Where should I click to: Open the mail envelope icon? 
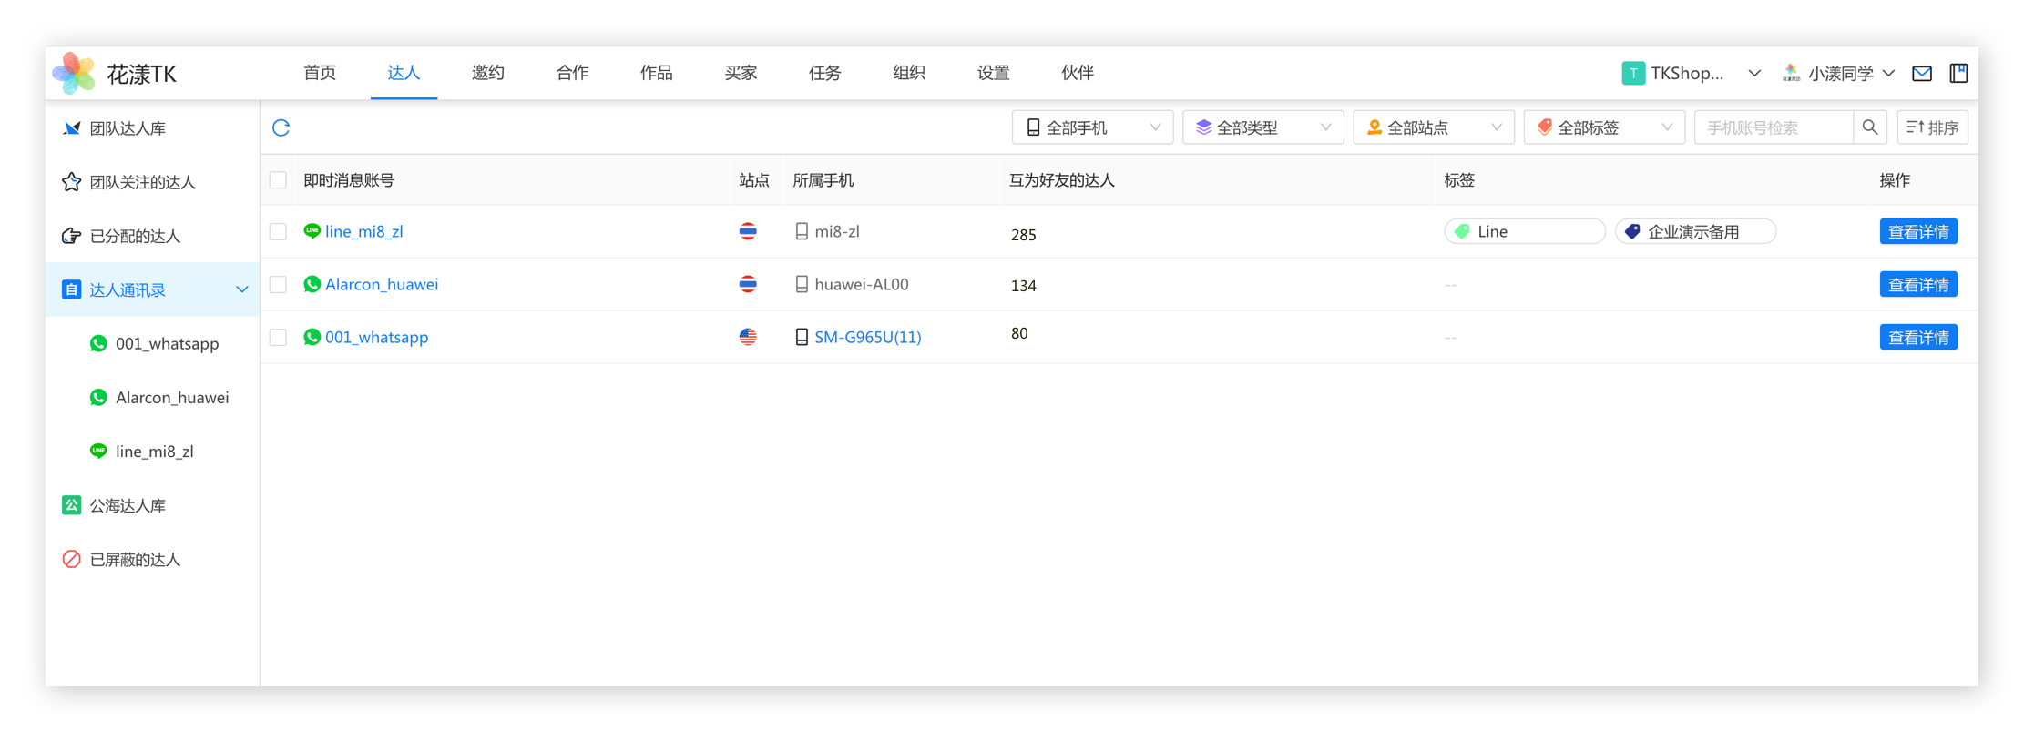click(1921, 74)
